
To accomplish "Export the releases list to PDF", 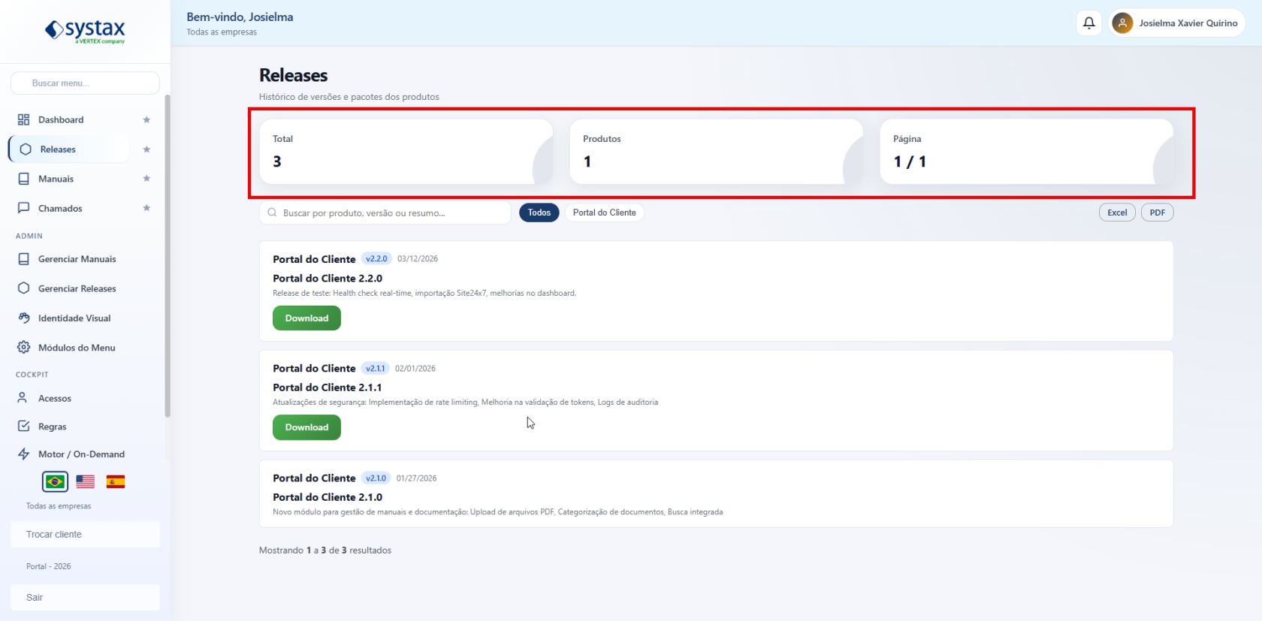I will pos(1158,213).
